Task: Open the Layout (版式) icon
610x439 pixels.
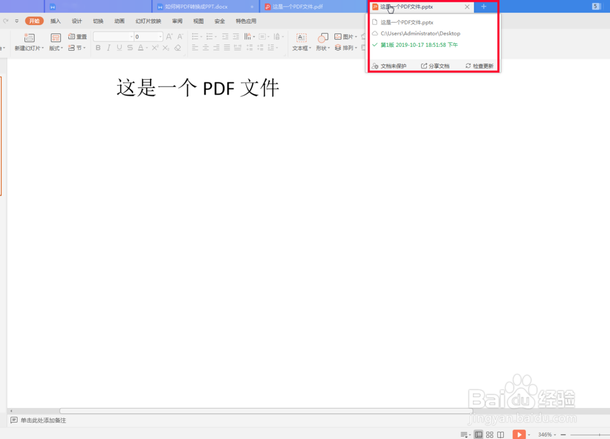Action: [56, 38]
